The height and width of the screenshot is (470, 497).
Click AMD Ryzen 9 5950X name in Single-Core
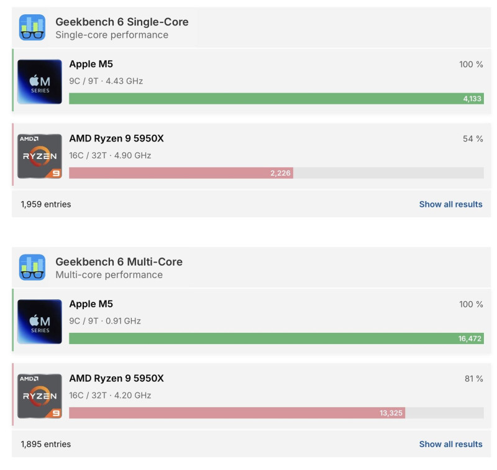coord(116,138)
